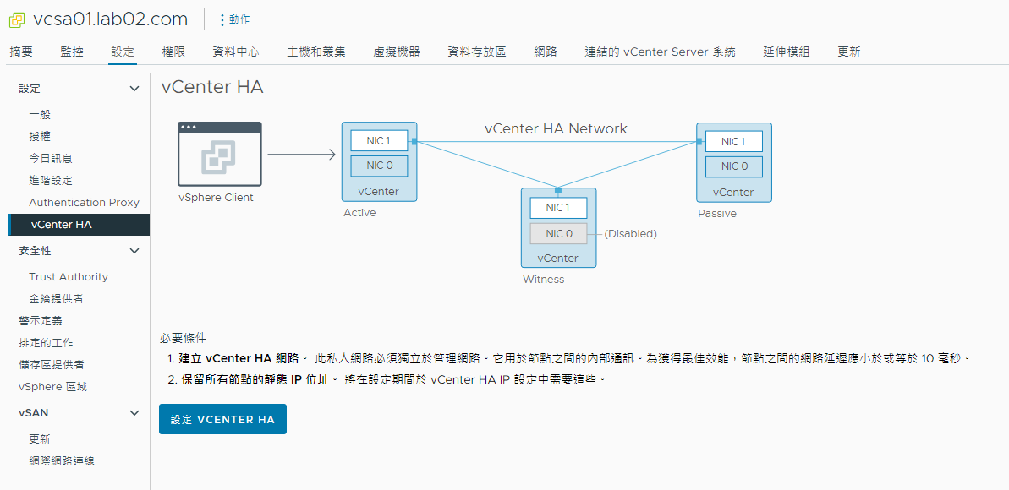The width and height of the screenshot is (1009, 490).
Task: Select vCenter HA in the sidebar
Action: click(80, 225)
